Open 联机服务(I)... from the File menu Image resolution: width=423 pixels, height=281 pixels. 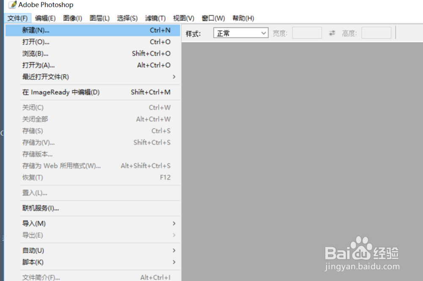93,208
